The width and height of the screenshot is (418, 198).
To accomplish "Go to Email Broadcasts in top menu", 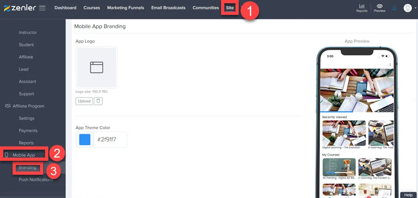I will (x=168, y=8).
